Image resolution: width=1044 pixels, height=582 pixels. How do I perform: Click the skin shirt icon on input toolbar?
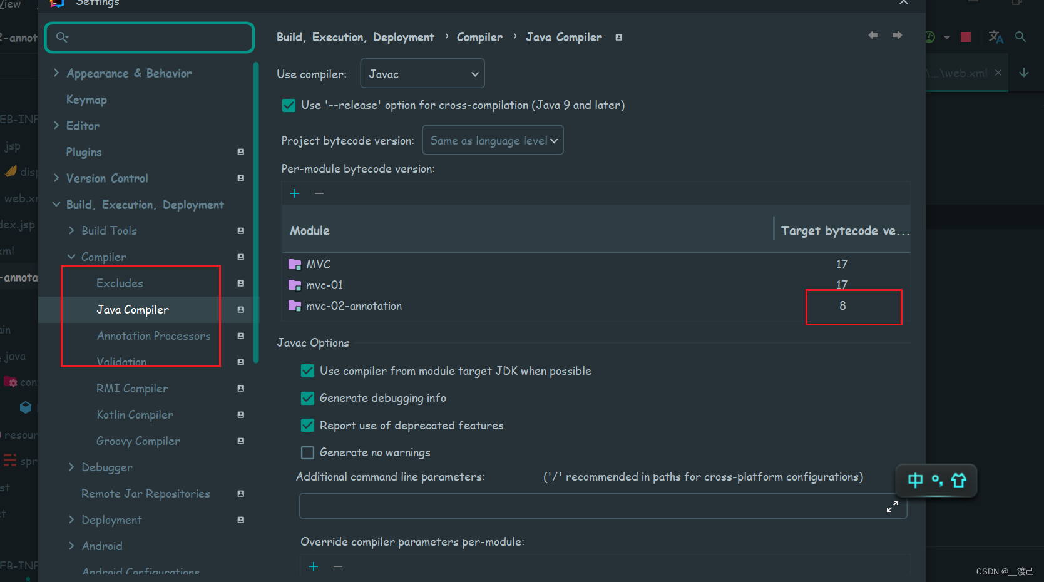click(959, 480)
